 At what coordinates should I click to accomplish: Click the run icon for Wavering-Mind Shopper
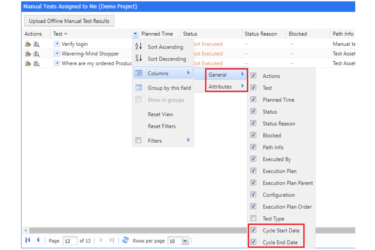[x=28, y=54]
